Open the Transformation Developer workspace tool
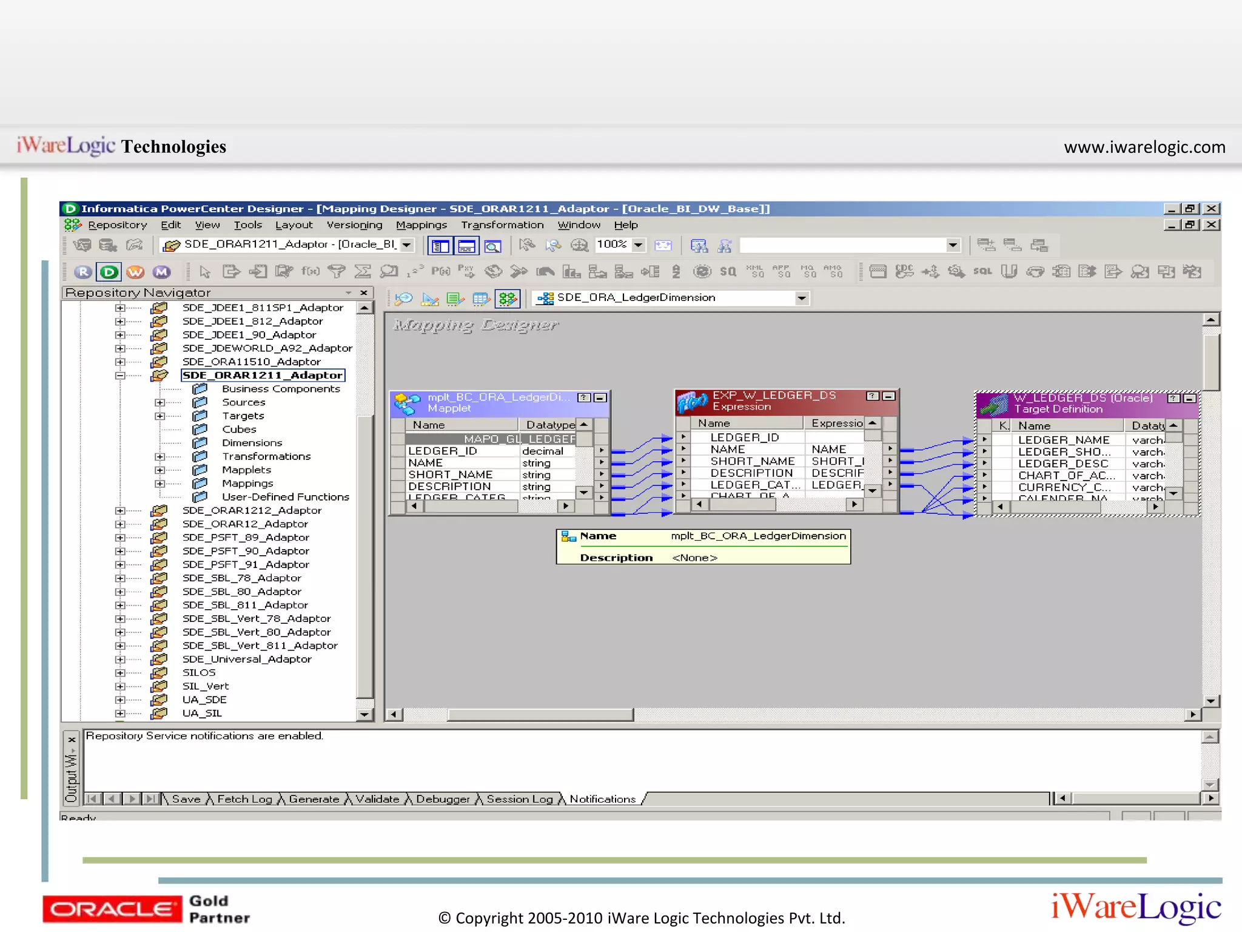This screenshot has width=1242, height=932. click(455, 299)
